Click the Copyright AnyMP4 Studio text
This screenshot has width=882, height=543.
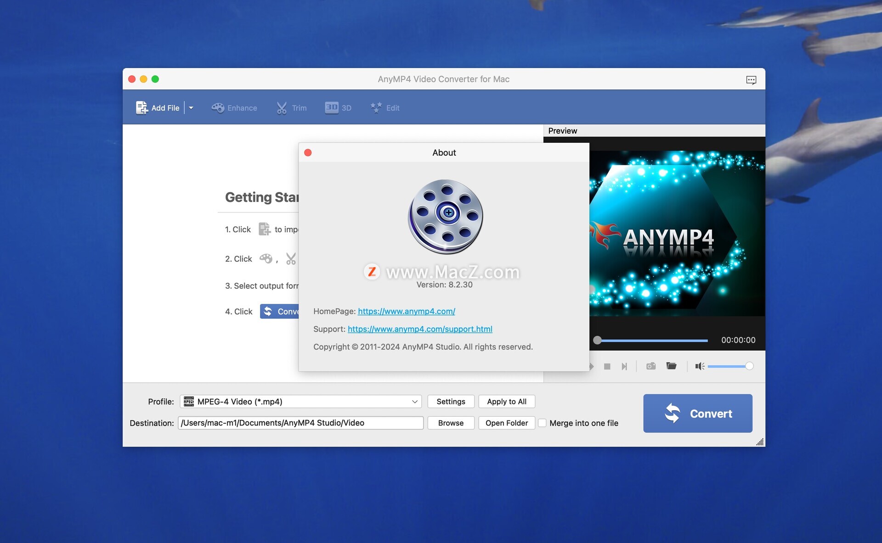coord(423,347)
